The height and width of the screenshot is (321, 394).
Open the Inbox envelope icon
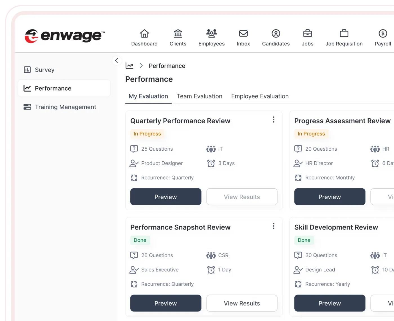pos(243,34)
